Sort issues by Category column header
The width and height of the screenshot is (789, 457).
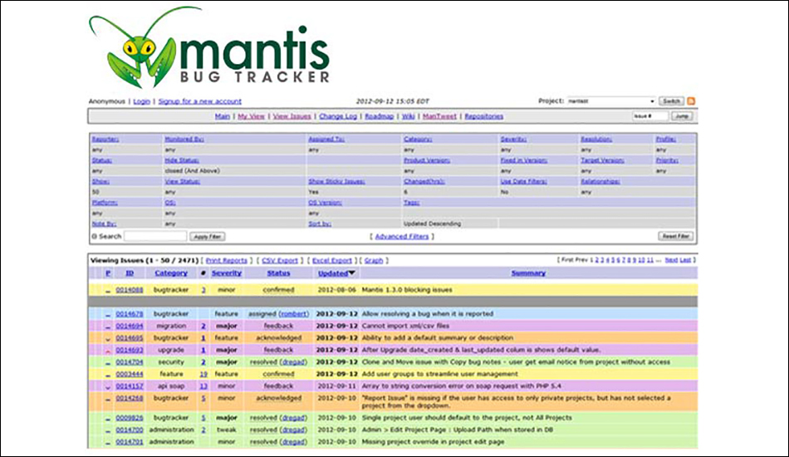[171, 273]
